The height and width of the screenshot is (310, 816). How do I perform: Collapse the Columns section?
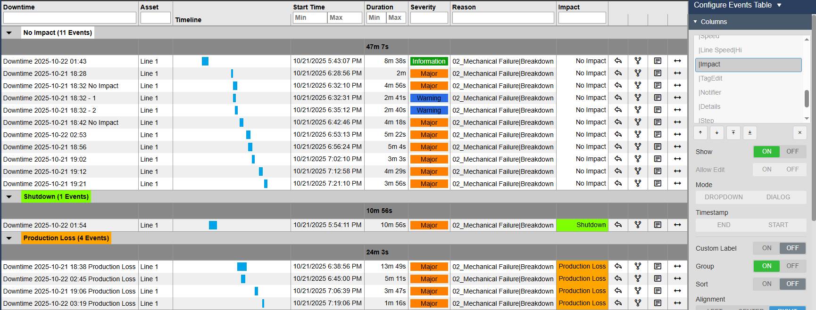pyautogui.click(x=695, y=22)
